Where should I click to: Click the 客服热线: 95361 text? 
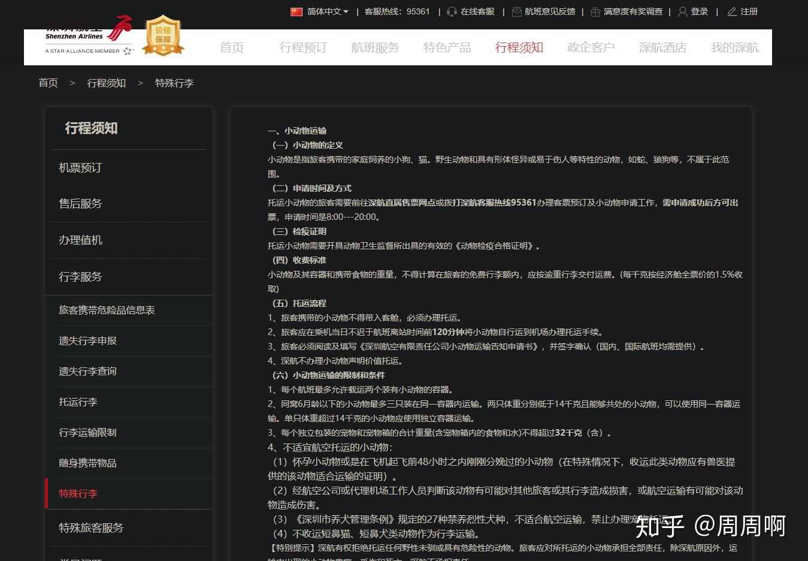[x=397, y=11]
